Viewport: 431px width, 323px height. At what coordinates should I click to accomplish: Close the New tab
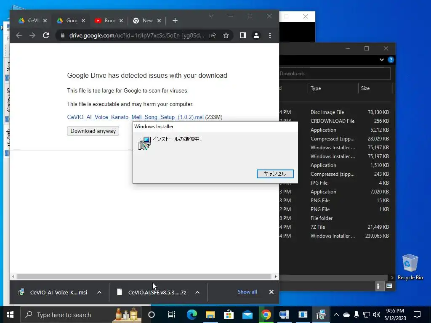click(x=159, y=21)
